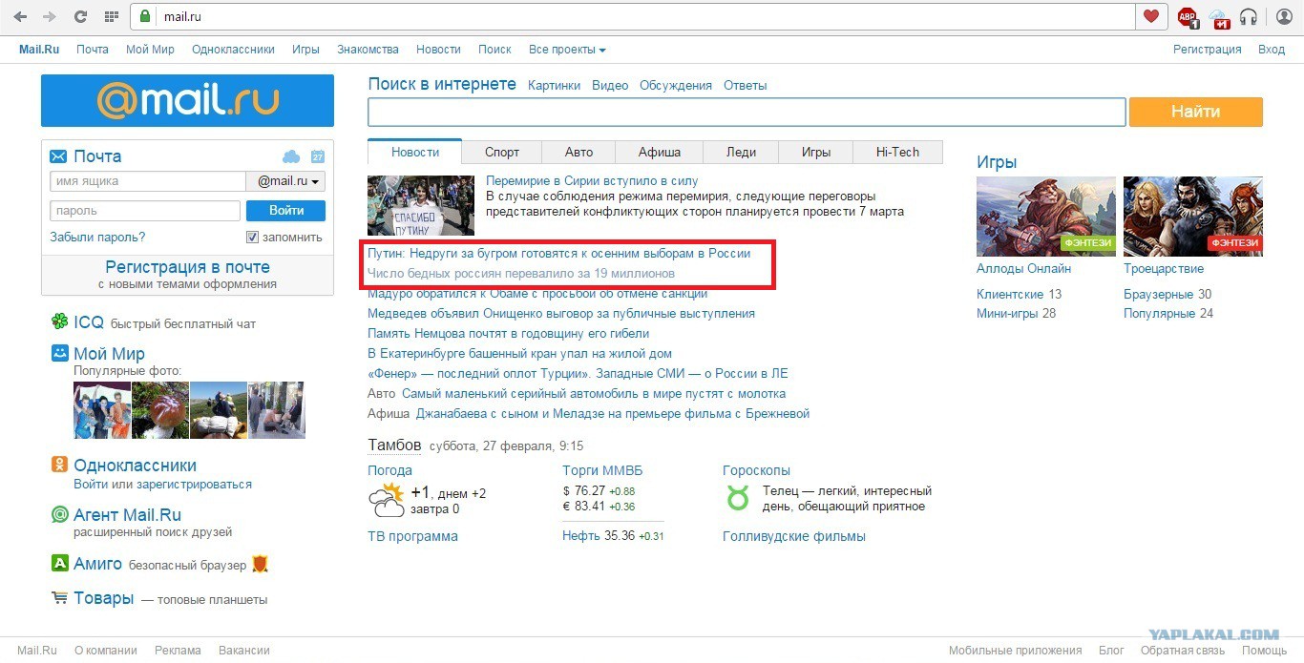Click the пароль input field
The height and width of the screenshot is (663, 1304).
coord(145,211)
